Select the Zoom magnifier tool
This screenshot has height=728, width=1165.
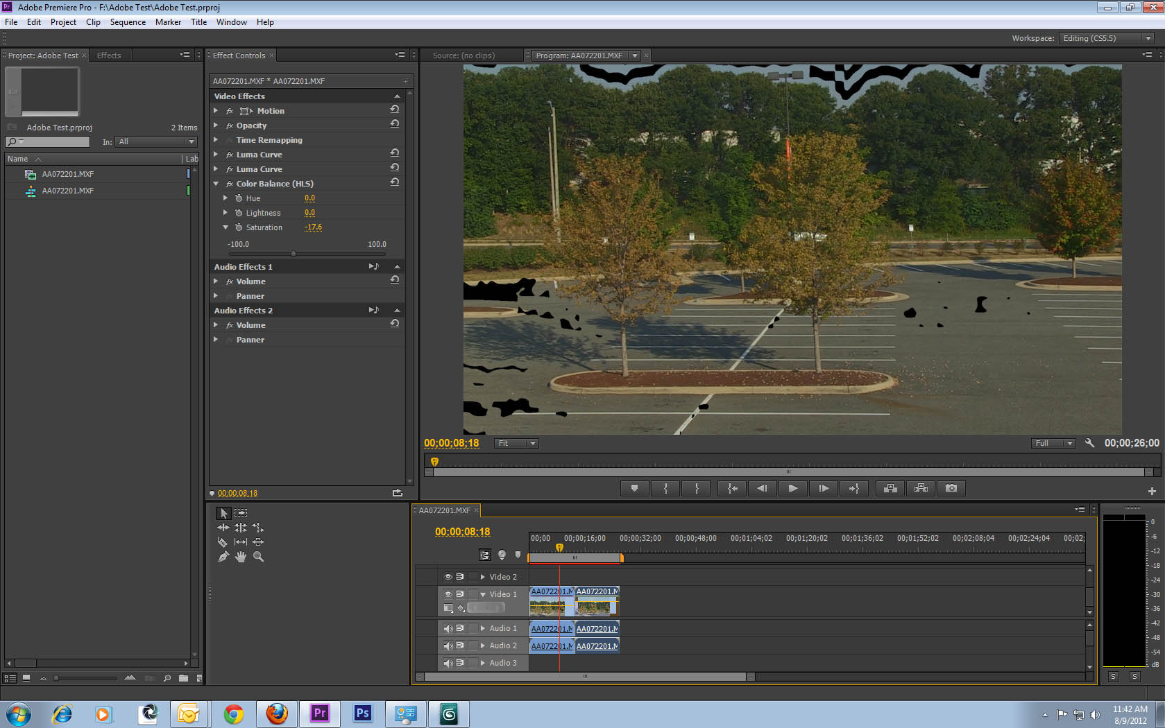(x=258, y=557)
